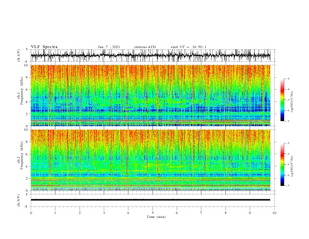
Task: Select the "start UT = 16:50: 1" text
Action: coord(188,47)
